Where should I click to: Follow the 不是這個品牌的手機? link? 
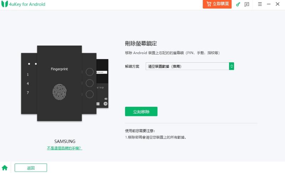coord(64,148)
